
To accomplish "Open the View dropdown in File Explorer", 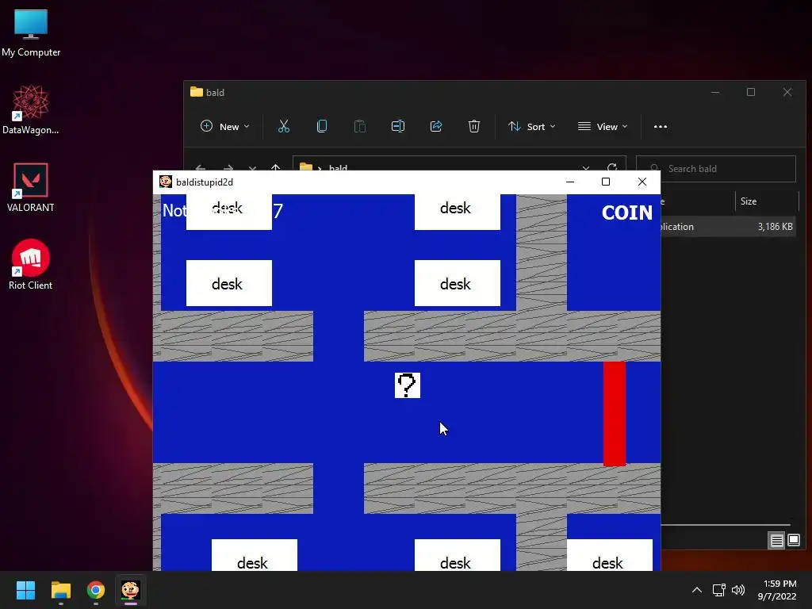I will [x=603, y=126].
